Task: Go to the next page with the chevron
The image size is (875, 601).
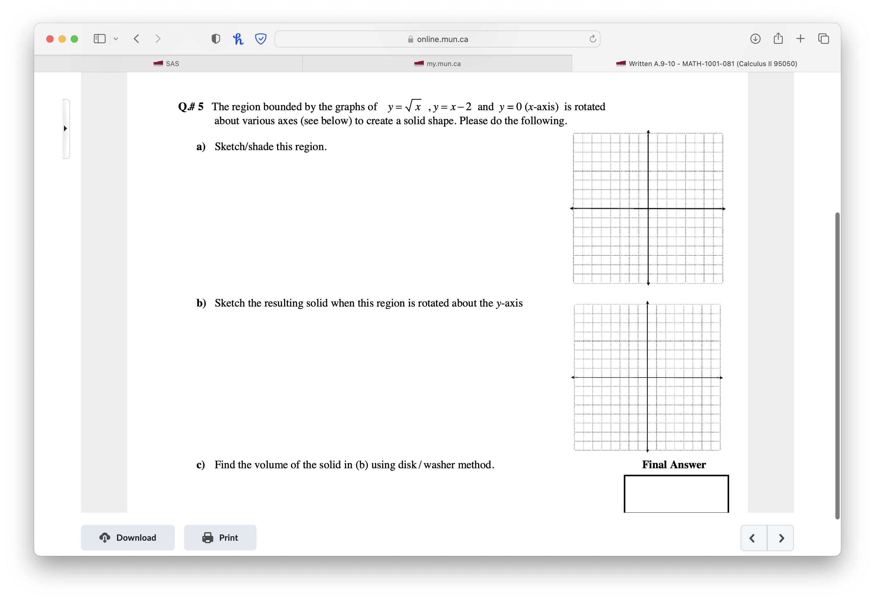Action: point(781,538)
